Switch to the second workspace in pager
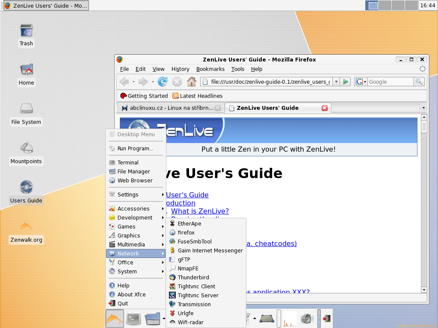The height and width of the screenshot is (328, 438). [x=385, y=6]
